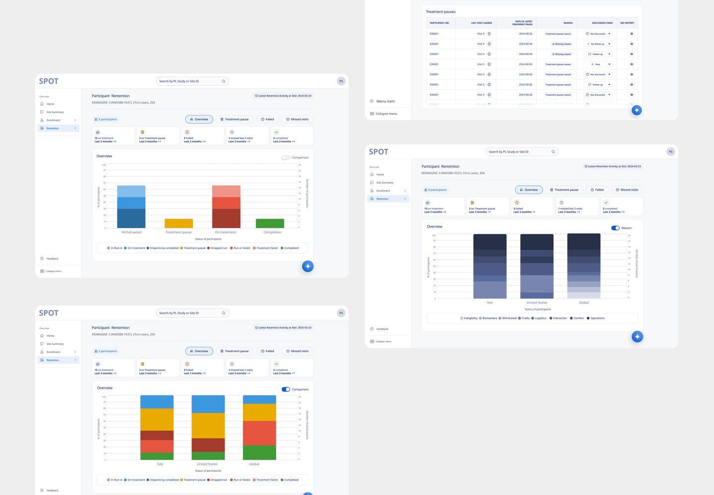The width and height of the screenshot is (714, 495).
Task: Open history eye icon in No follow up row
Action: 631,44
